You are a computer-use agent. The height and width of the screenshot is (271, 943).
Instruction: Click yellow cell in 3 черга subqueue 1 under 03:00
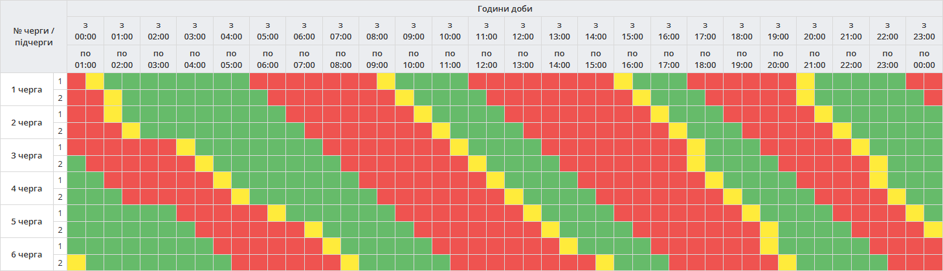tap(186, 147)
